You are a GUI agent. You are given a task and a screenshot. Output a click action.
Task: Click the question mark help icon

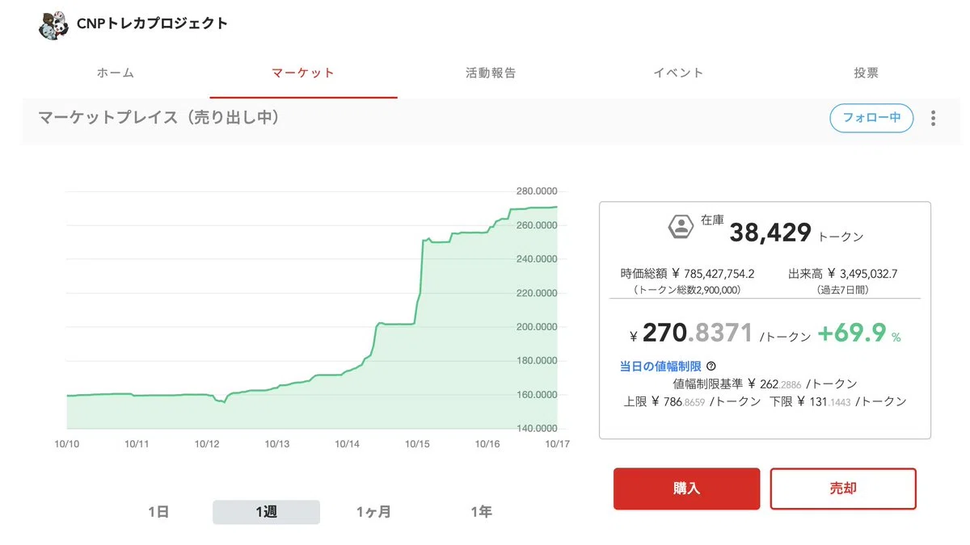click(x=711, y=367)
